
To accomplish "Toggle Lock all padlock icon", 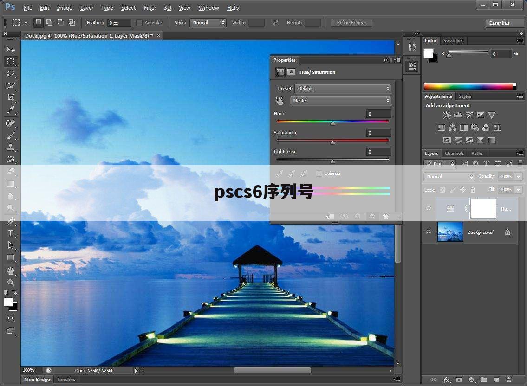I will click(473, 190).
